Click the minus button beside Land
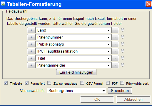The image size is (152, 106). (115, 30)
